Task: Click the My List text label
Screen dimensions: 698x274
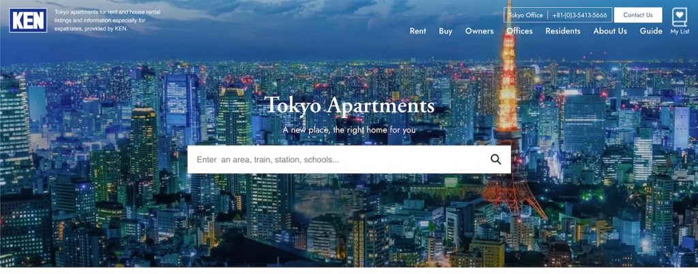Action: (x=680, y=31)
